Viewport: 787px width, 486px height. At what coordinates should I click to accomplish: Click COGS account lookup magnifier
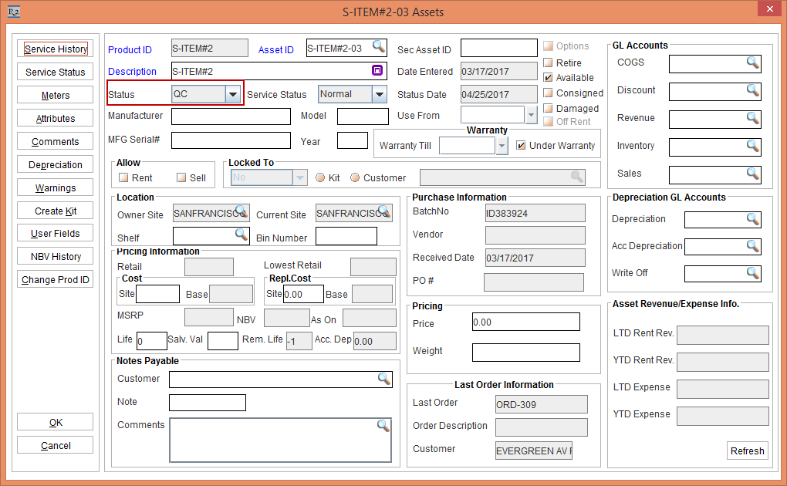pyautogui.click(x=753, y=62)
